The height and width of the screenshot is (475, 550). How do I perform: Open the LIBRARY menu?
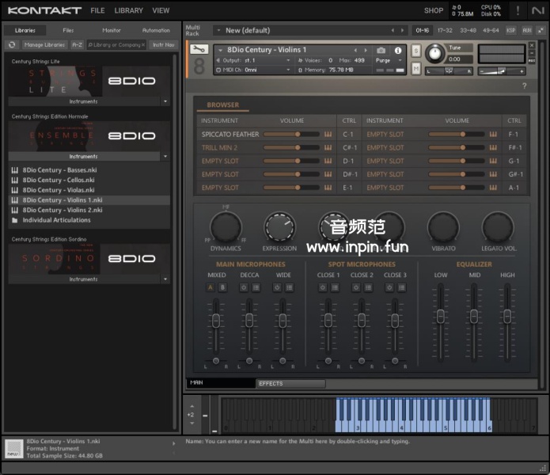tap(128, 10)
